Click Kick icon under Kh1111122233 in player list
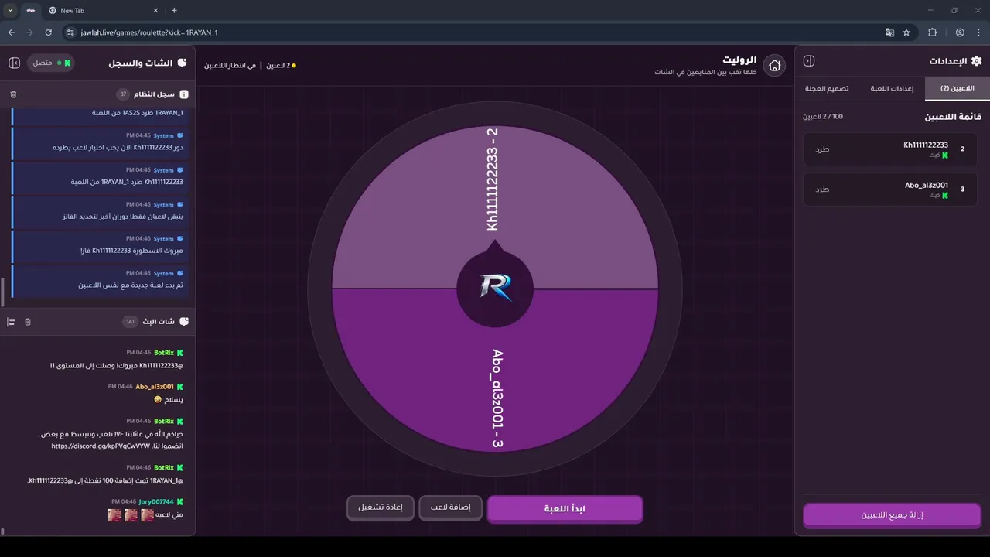This screenshot has height=557, width=990. 944,155
